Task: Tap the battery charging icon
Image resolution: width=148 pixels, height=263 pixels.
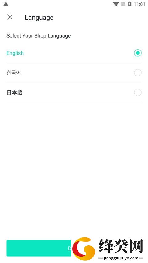Action: point(130,4)
